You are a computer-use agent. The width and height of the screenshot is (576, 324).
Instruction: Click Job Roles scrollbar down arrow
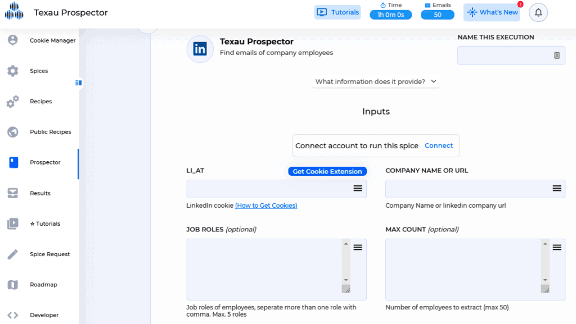[346, 280]
